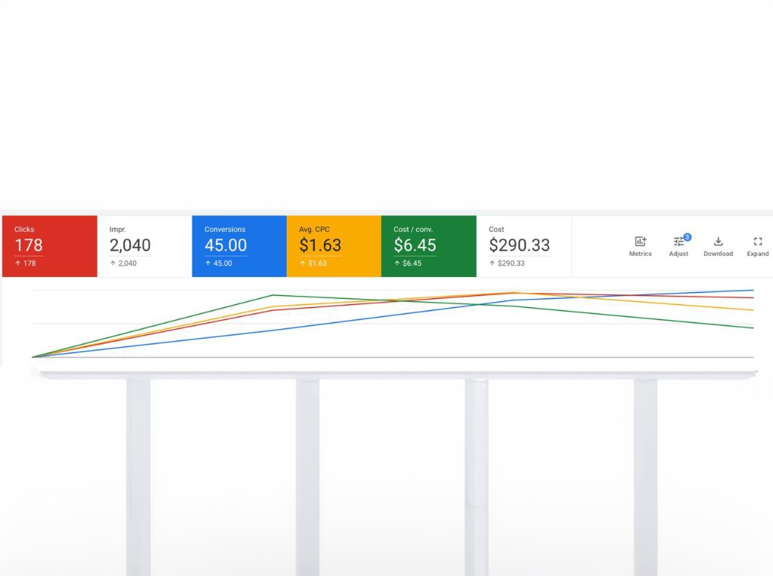Select the Impr. metric card
Image resolution: width=773 pixels, height=576 pixels.
point(143,245)
